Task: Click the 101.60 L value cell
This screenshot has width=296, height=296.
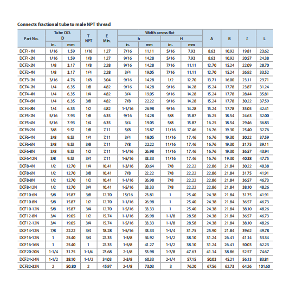Action: click(x=265, y=266)
